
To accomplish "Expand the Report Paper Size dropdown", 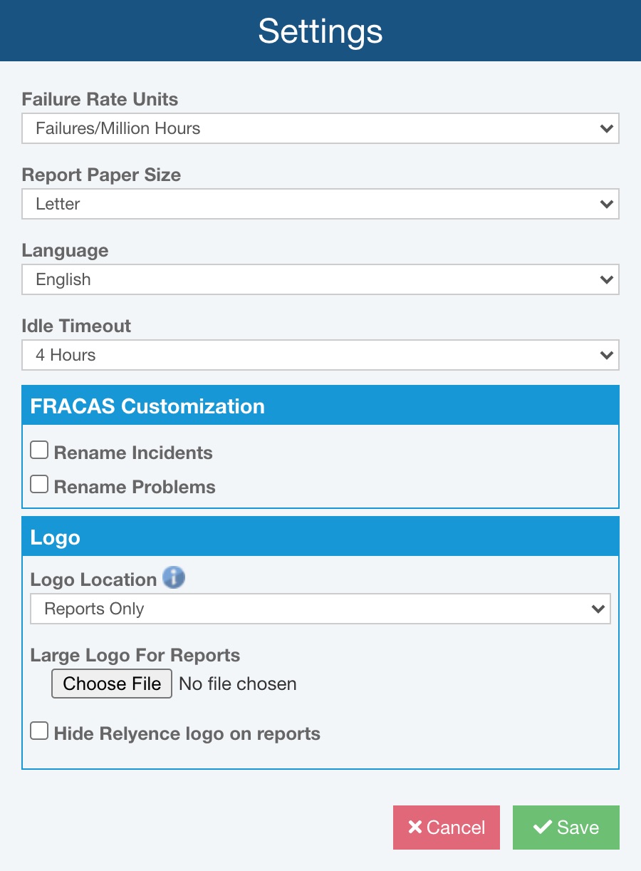I will 320,205.
